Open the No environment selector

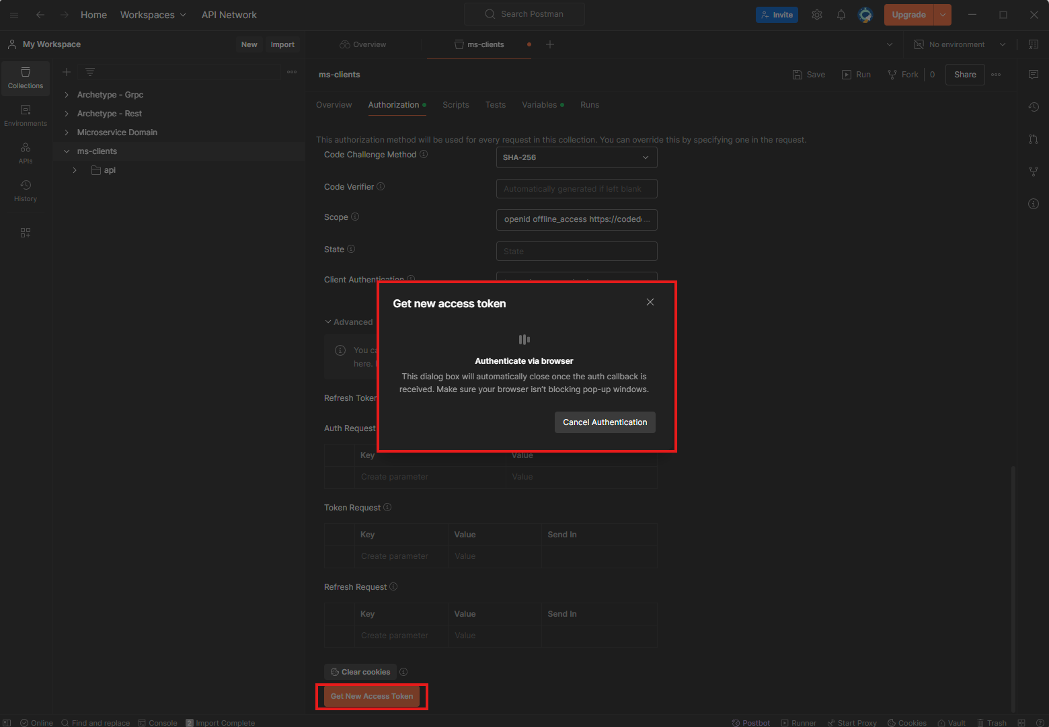click(x=960, y=44)
